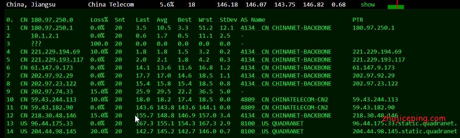
Task: Click the 146.18 value in summary row
Action: pos(227,5)
